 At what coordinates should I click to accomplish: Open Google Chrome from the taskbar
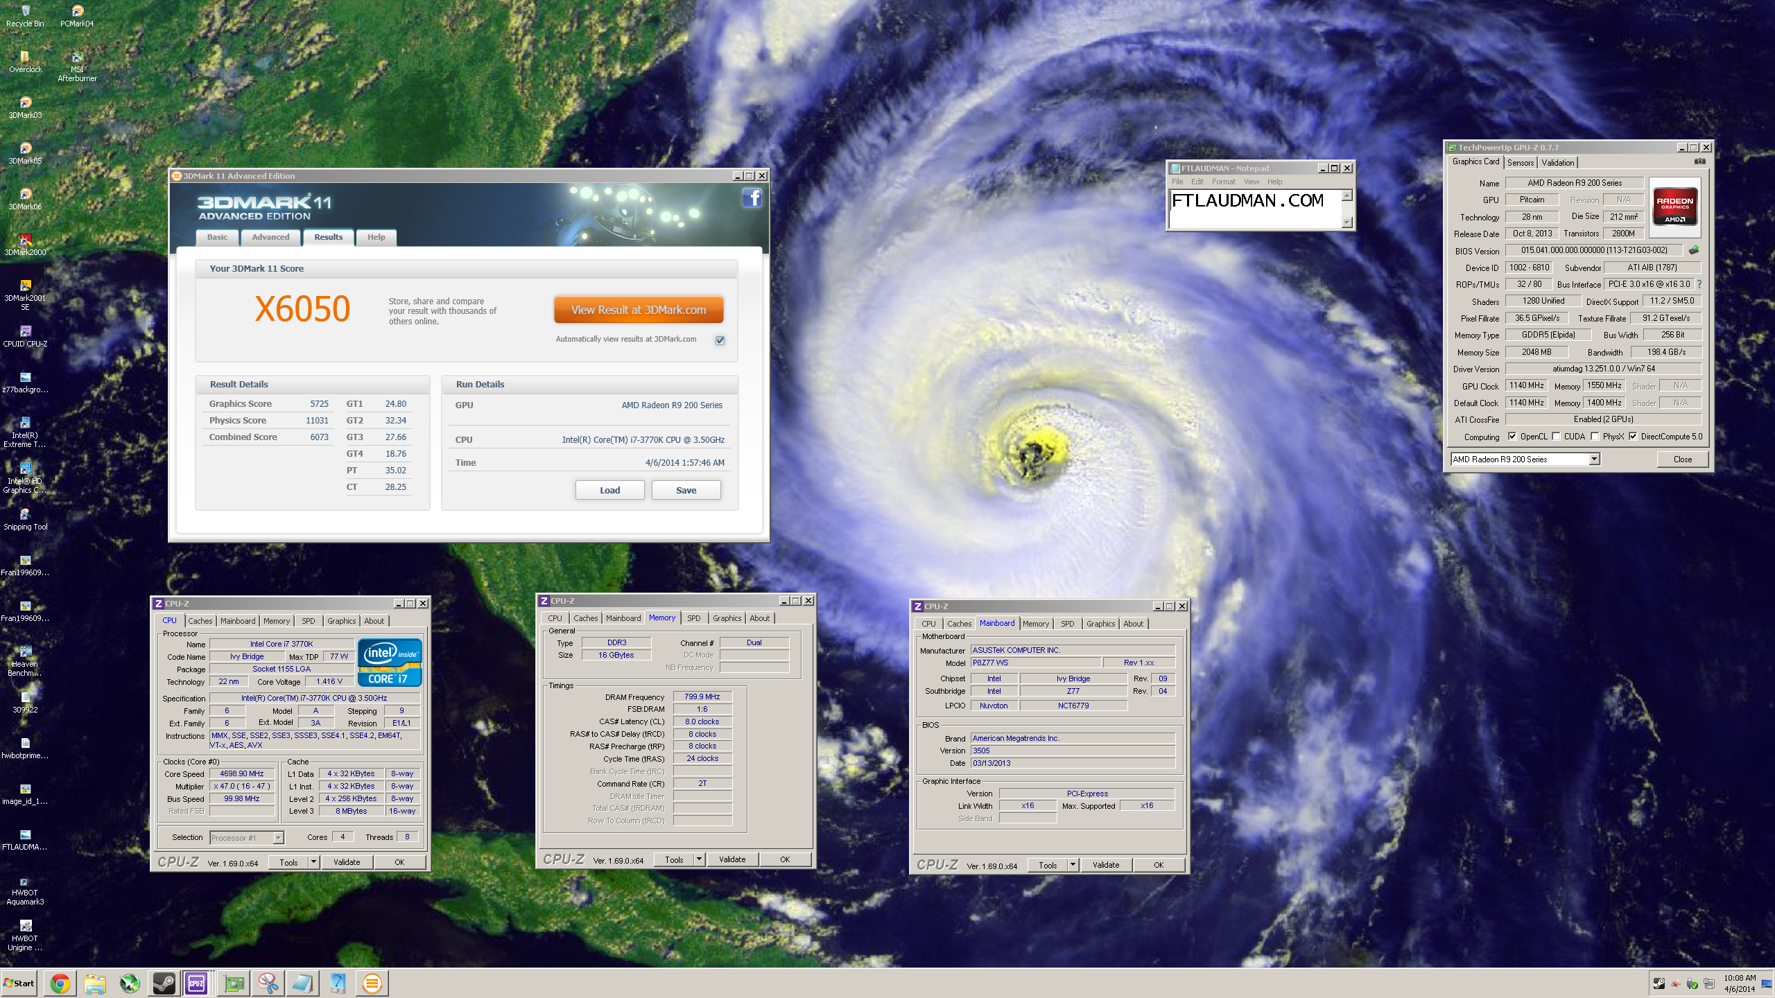(60, 983)
